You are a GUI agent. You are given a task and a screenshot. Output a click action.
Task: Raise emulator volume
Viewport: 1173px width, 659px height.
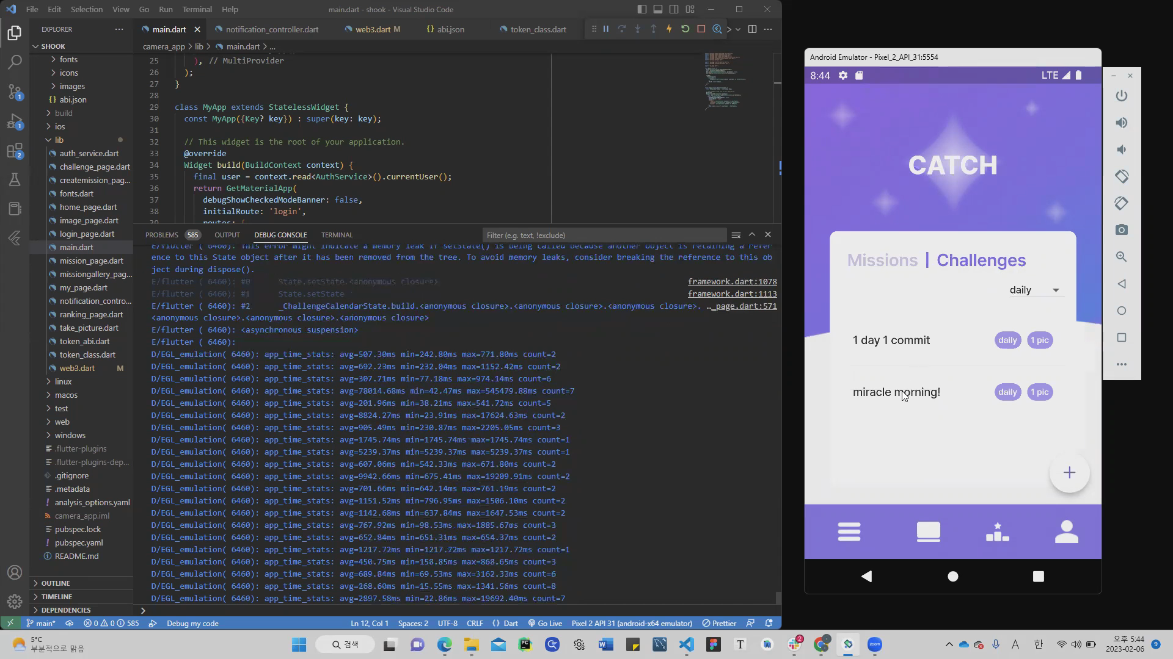(x=1121, y=123)
